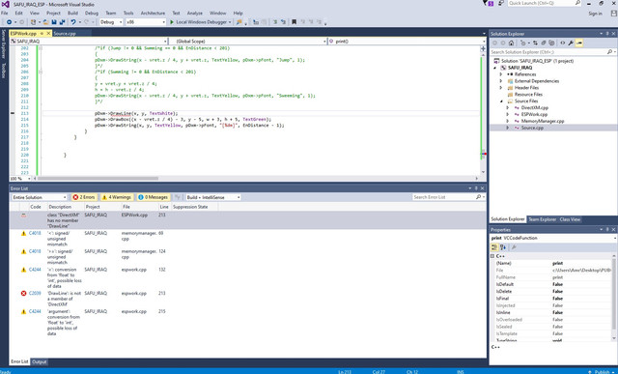Click the Error List search magnifier icon
Screen dimensions: 618x374
tap(478, 197)
